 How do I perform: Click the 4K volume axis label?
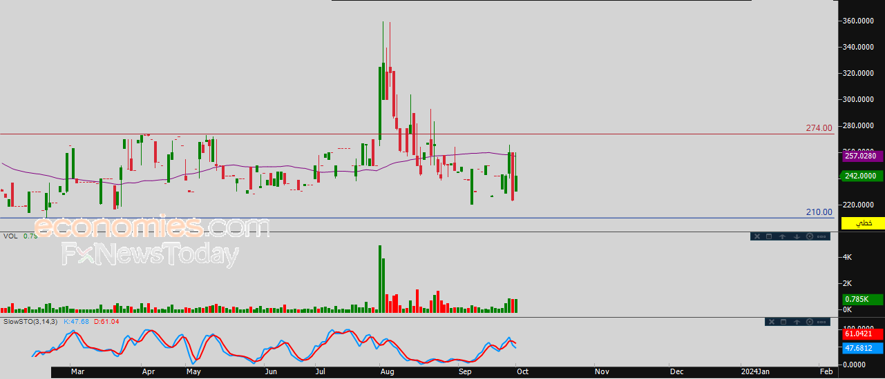(x=848, y=257)
